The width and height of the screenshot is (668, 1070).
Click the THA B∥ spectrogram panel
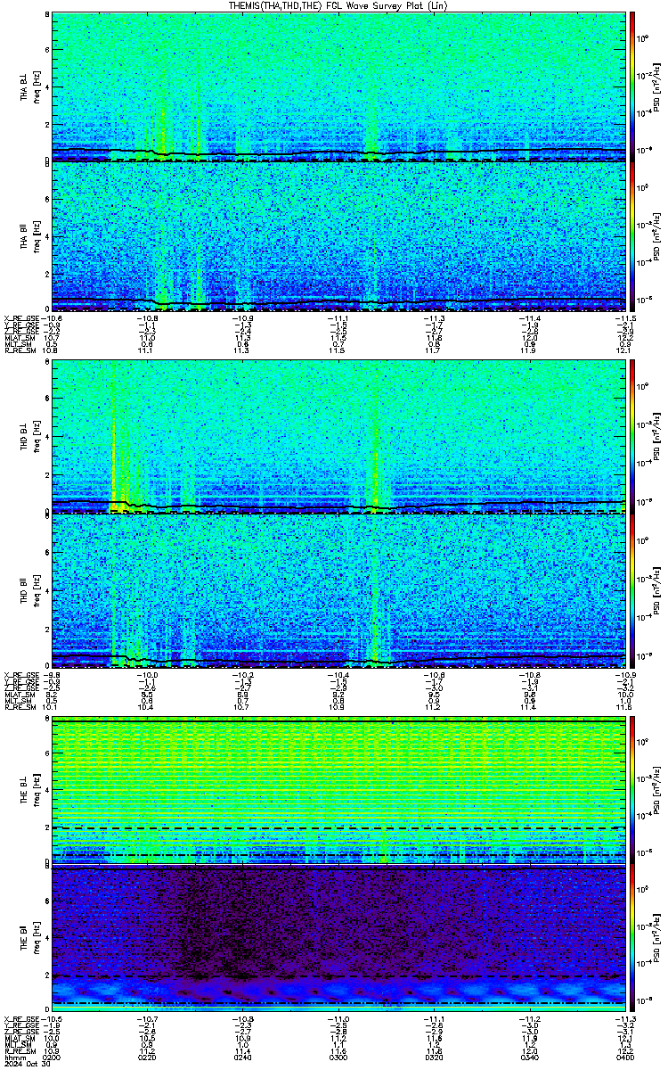point(339,236)
